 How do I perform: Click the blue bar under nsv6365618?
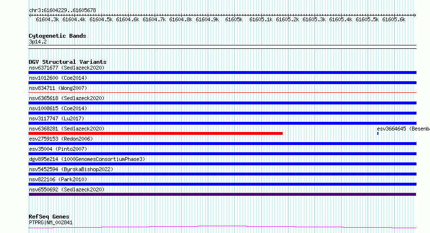point(222,103)
